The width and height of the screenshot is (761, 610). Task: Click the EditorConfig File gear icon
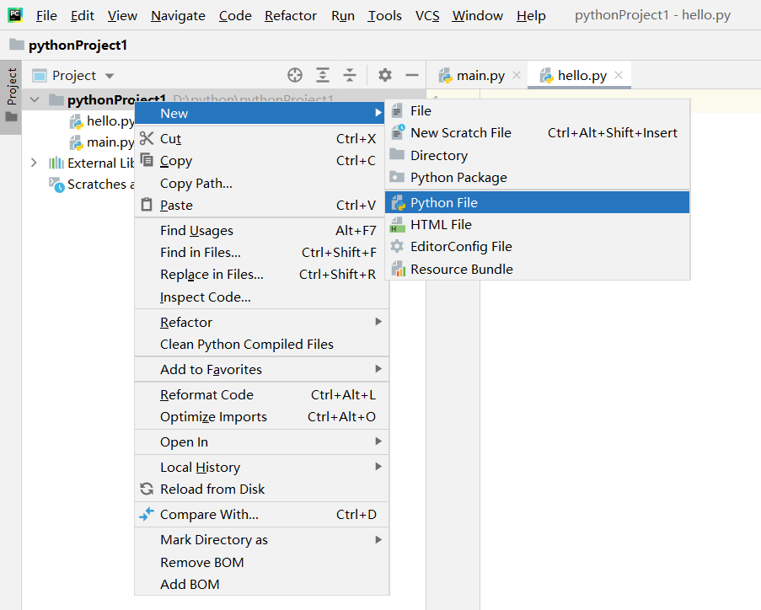click(397, 247)
